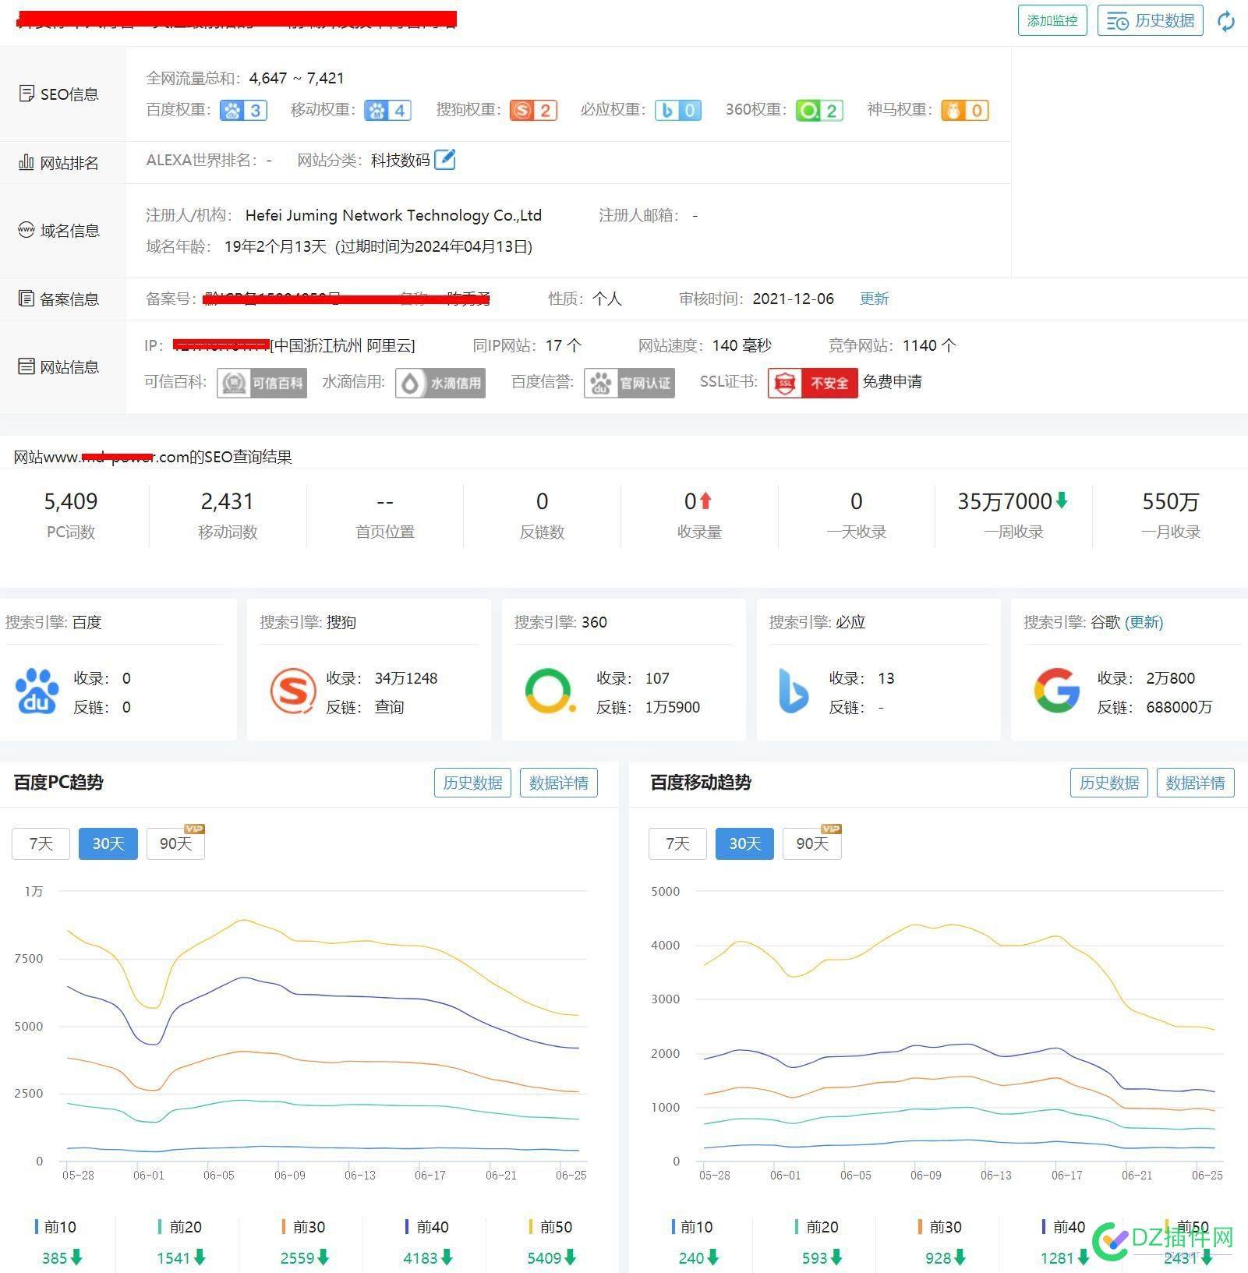Image resolution: width=1248 pixels, height=1273 pixels.
Task: Toggle 前30 legend in PC trend chart
Action: pyautogui.click(x=303, y=1227)
